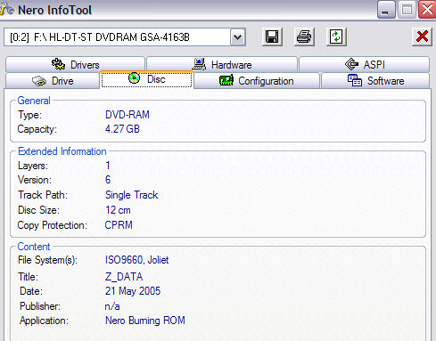Click the Single Track value
This screenshot has height=341, width=436.
tap(131, 195)
